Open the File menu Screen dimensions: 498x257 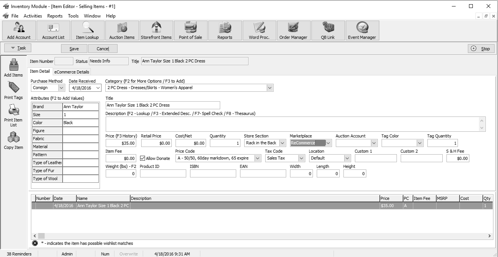pyautogui.click(x=15, y=16)
